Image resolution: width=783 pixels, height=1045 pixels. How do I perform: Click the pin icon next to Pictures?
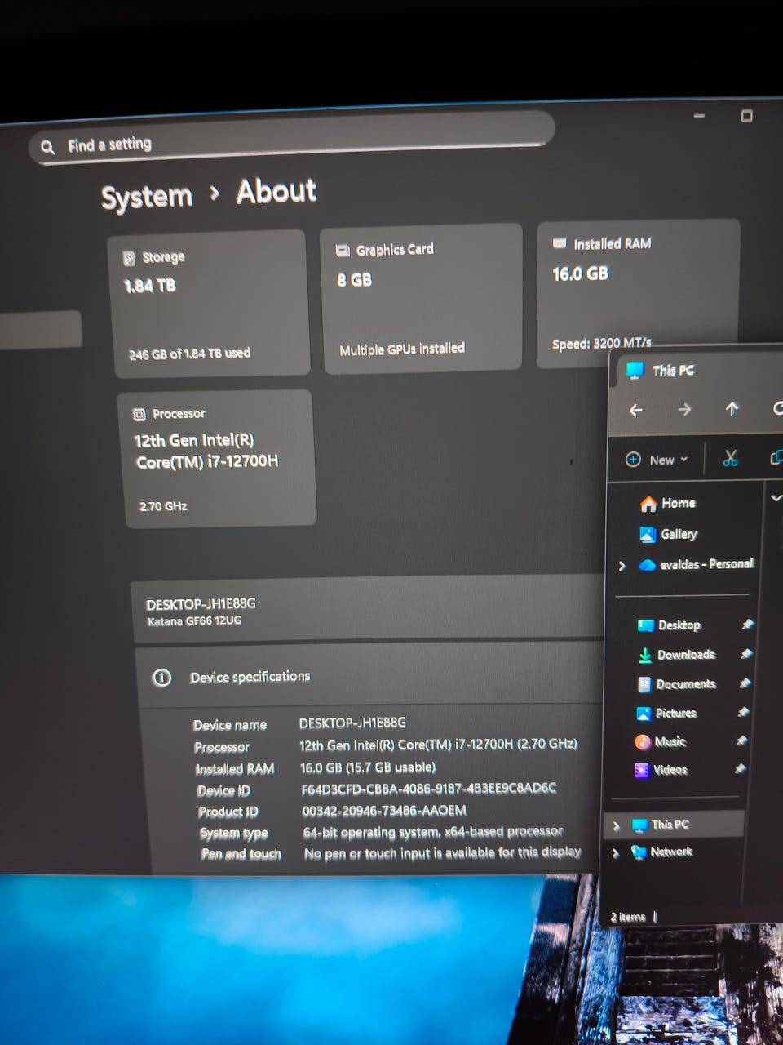(x=743, y=712)
